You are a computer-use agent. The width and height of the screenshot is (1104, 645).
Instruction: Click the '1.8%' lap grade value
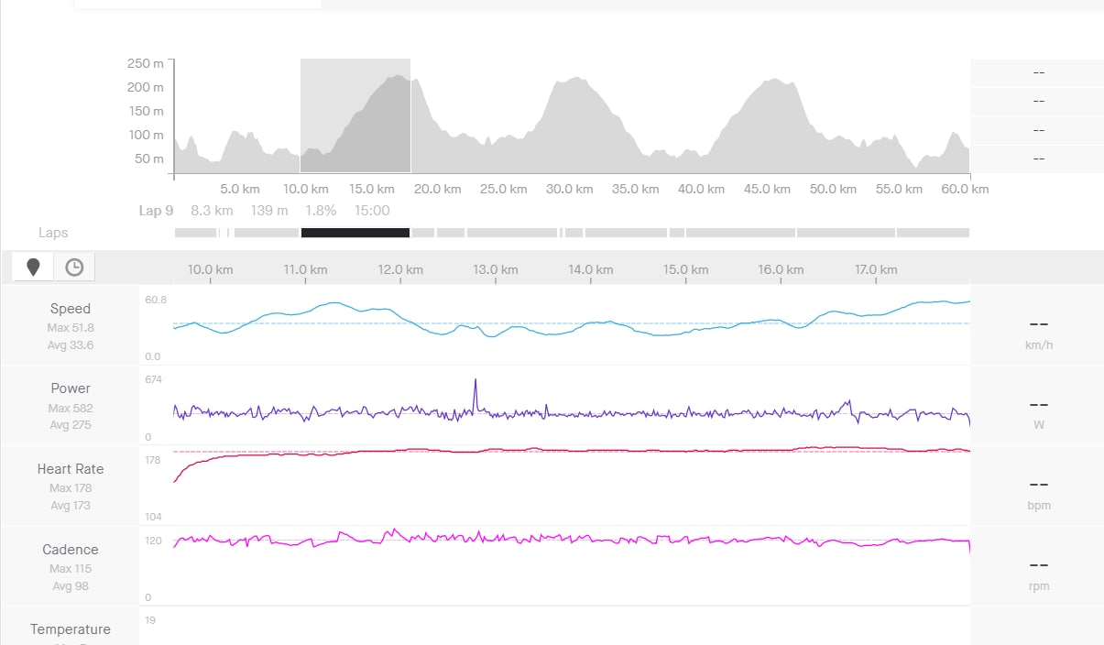pos(321,211)
